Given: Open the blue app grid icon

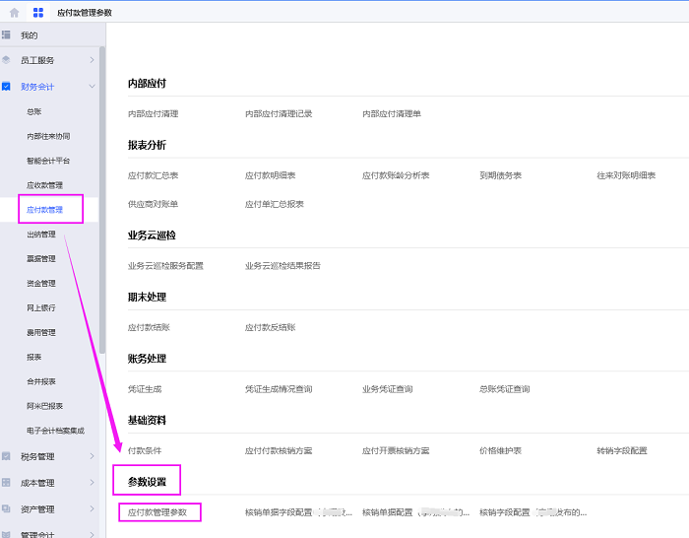Looking at the screenshot, I should pyautogui.click(x=38, y=12).
